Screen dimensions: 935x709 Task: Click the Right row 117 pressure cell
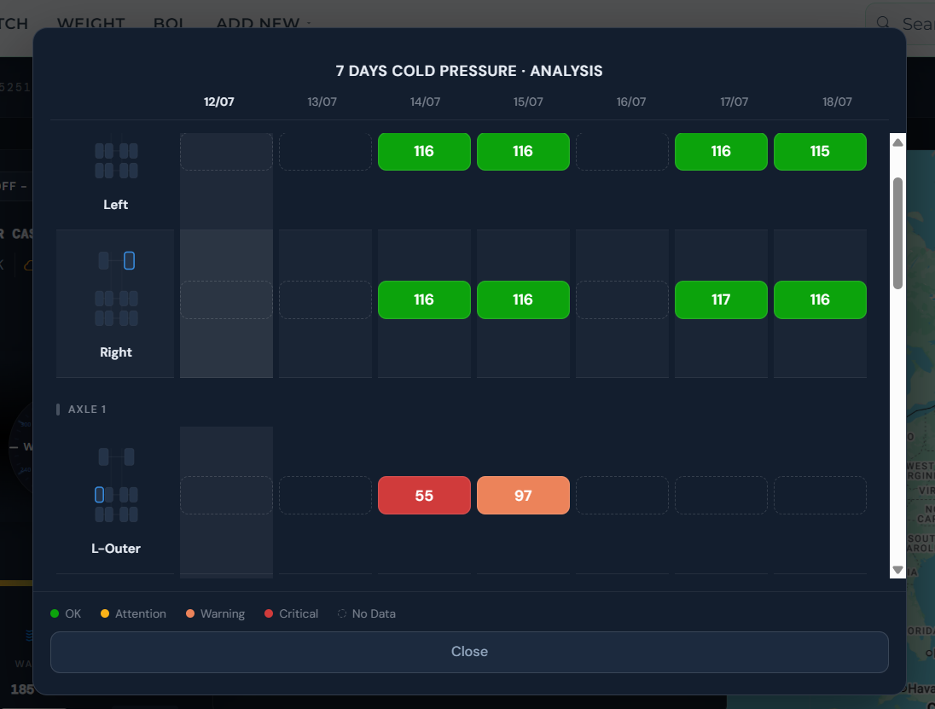[721, 299]
